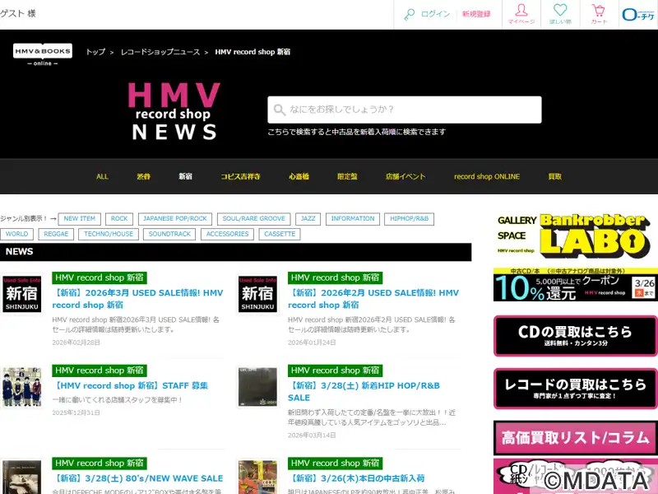Select the コピス吉祥寺 nav tab
658x494 pixels.
tap(240, 176)
